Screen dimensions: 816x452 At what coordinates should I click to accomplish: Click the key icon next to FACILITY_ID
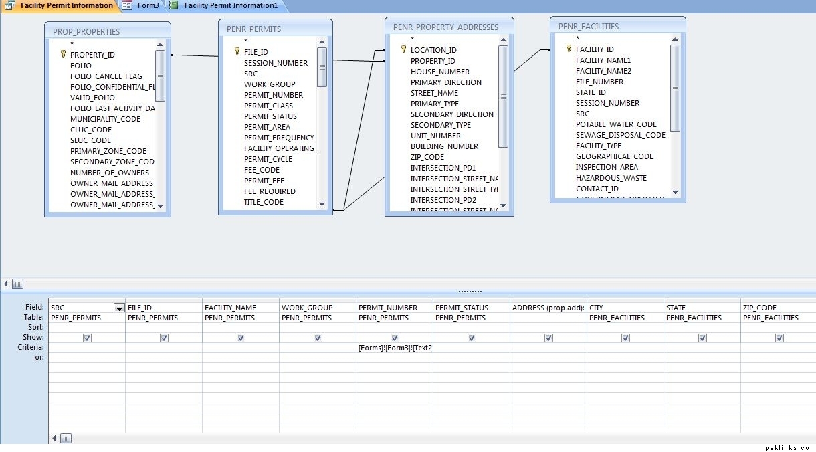pyautogui.click(x=569, y=49)
